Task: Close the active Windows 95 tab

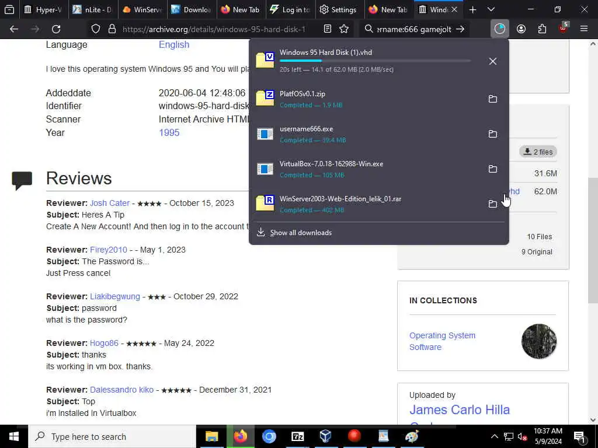Action: [454, 9]
